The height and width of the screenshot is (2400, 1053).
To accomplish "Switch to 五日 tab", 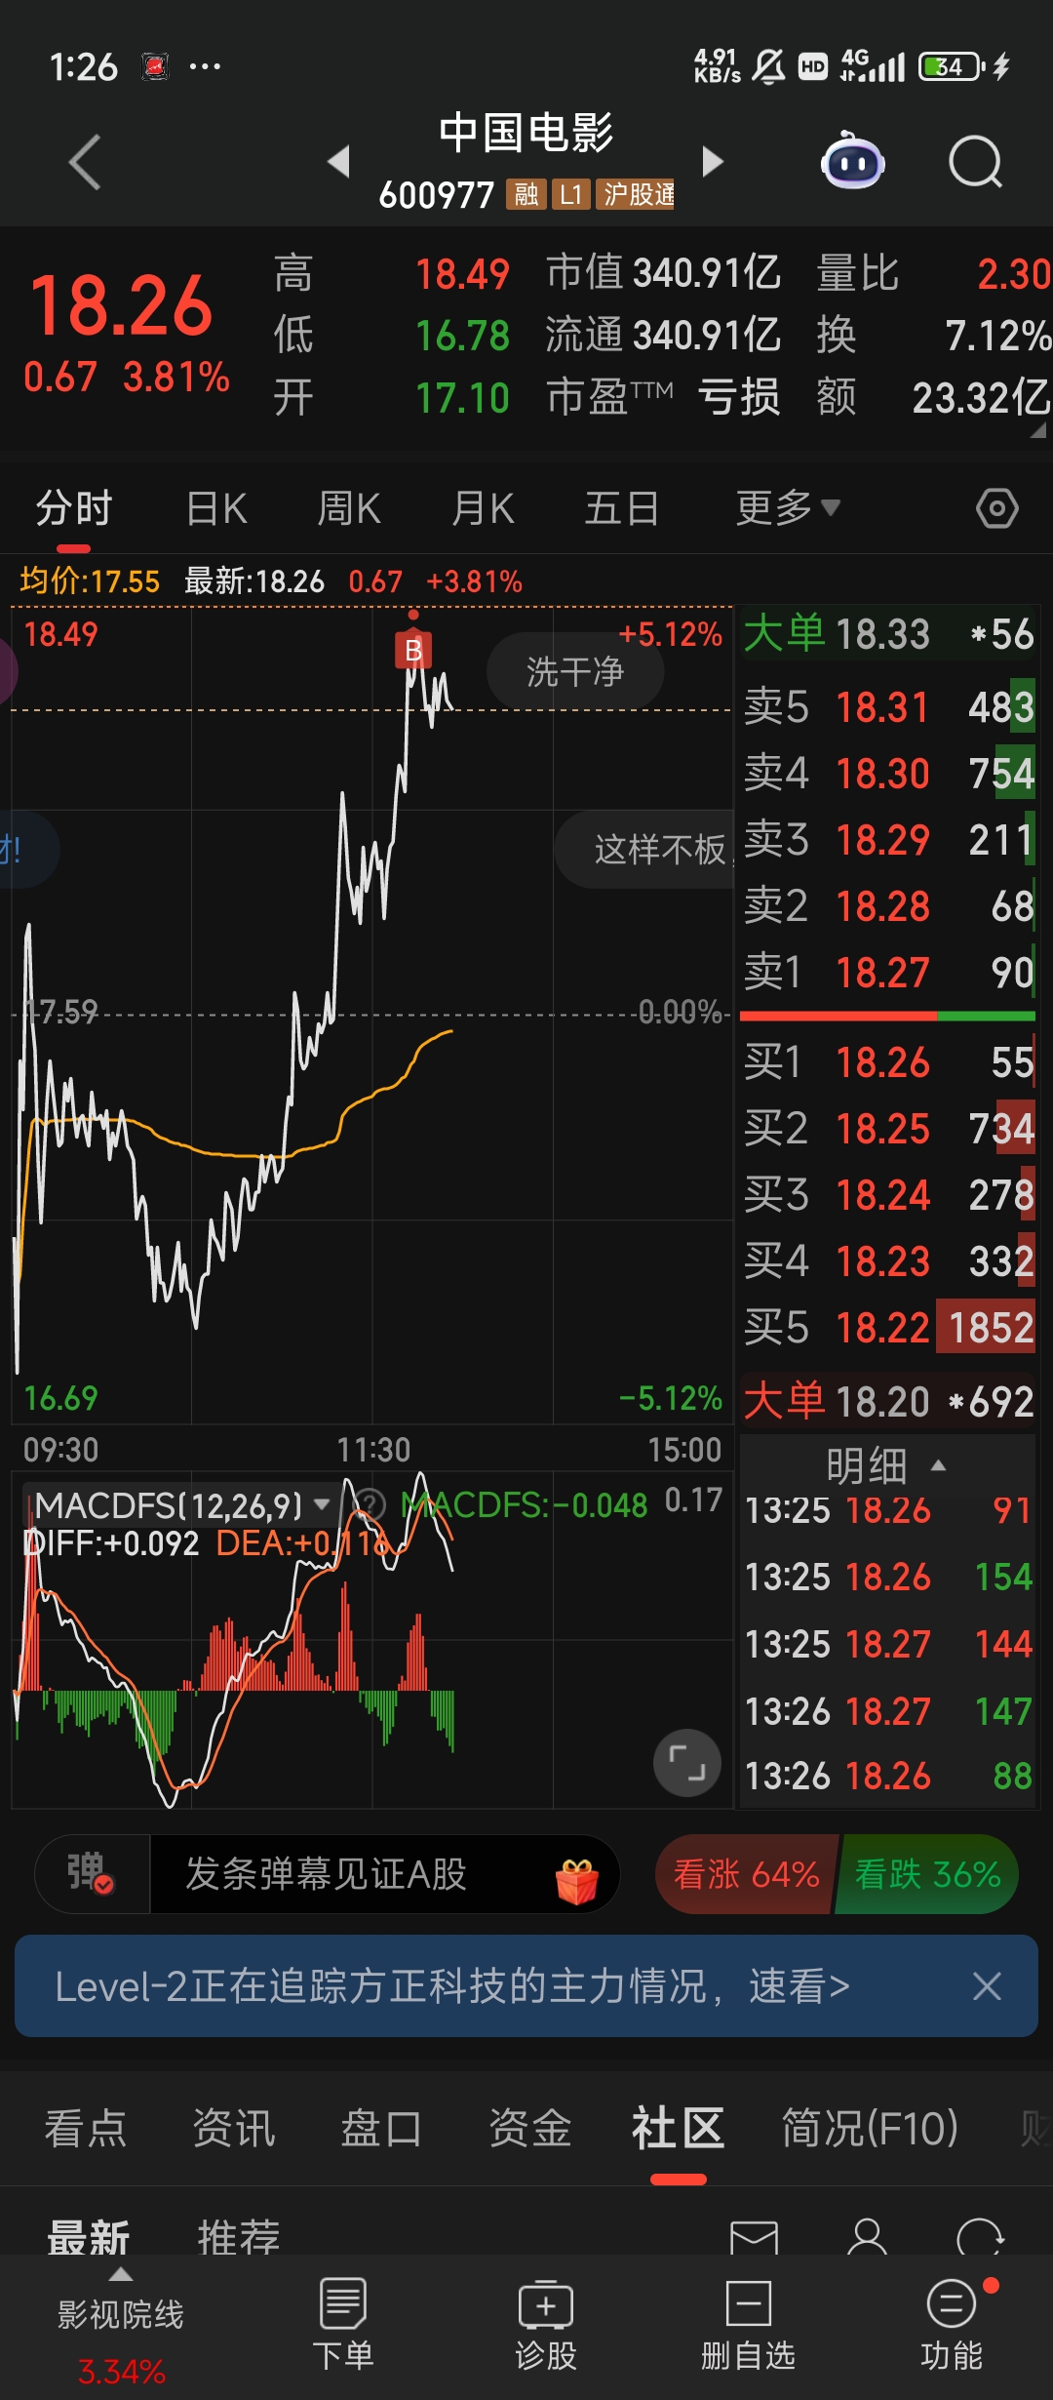I will (622, 508).
